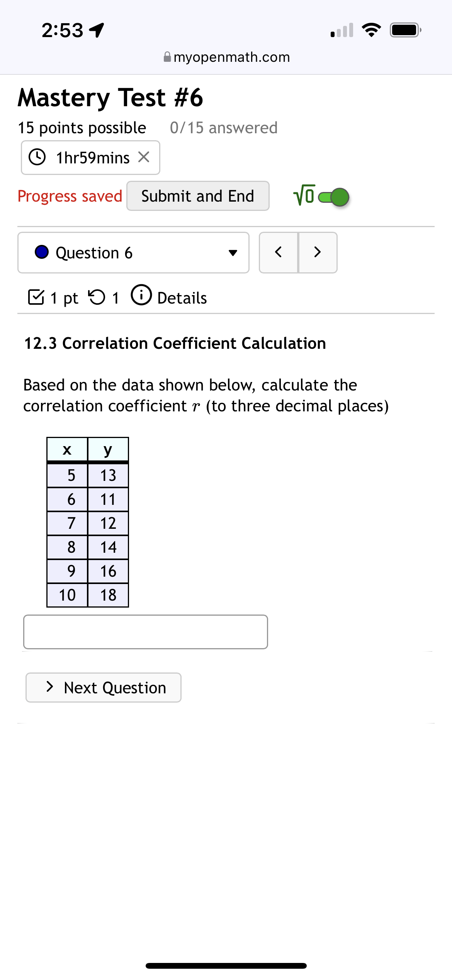Select the Mastery Test #6 heading

coord(110,97)
